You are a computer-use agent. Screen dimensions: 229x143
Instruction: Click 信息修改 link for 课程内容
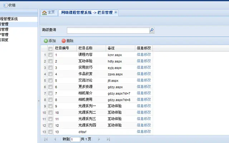point(144,55)
